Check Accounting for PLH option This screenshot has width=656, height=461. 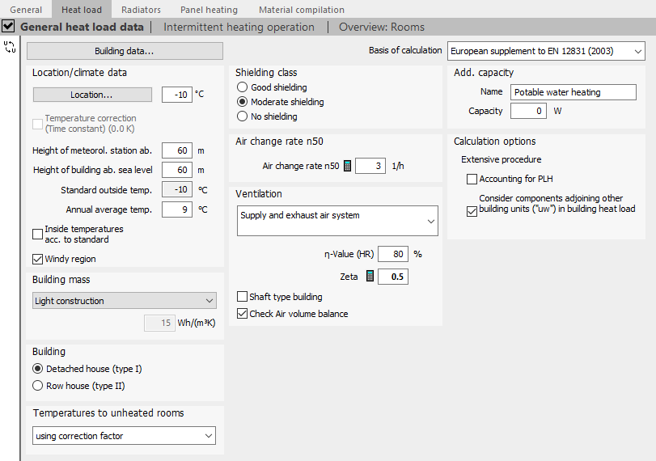472,179
